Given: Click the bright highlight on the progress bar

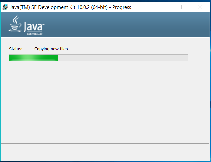Looking at the screenshot, I should (28, 58).
